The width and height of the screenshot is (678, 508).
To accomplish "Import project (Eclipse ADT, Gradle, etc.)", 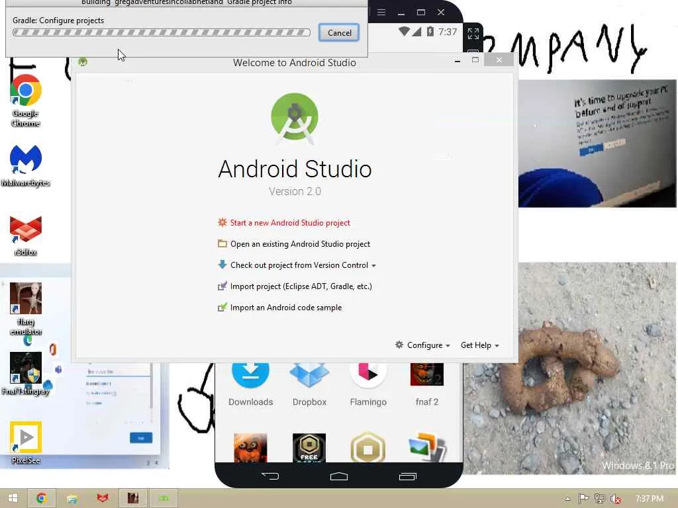I will pos(301,286).
